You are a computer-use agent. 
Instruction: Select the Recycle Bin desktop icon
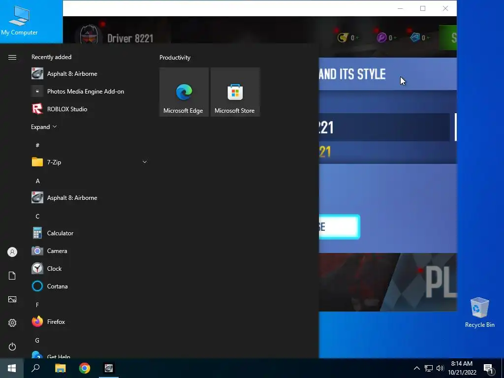(479, 313)
